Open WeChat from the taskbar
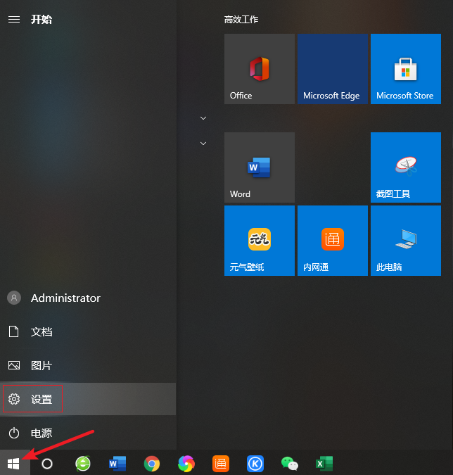The height and width of the screenshot is (475, 453). pos(289,463)
